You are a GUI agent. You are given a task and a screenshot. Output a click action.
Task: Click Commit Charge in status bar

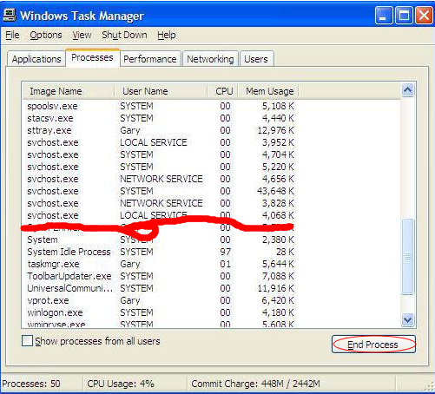coord(256,384)
